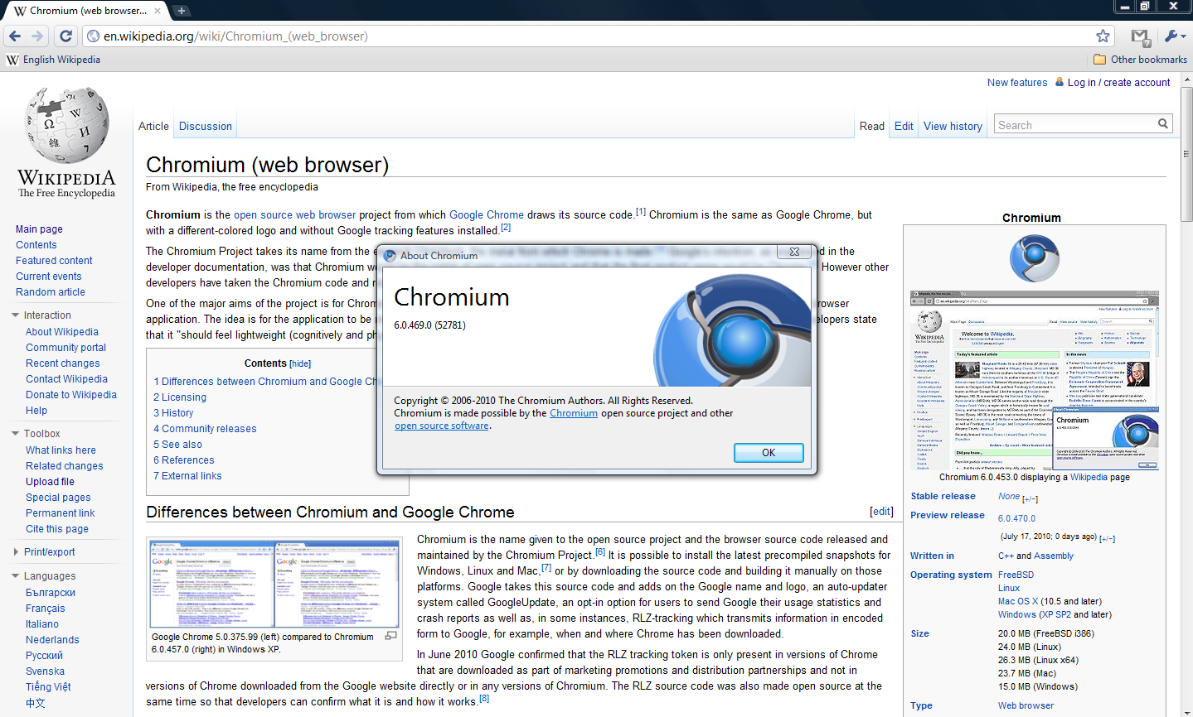Open the 6.0.470.0 preview release link
This screenshot has width=1193, height=717.
(x=1017, y=518)
